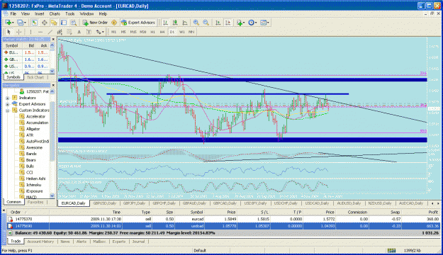Image resolution: width=443 pixels, height=255 pixels.
Task: Open the Tools menu
Action: tap(70, 13)
